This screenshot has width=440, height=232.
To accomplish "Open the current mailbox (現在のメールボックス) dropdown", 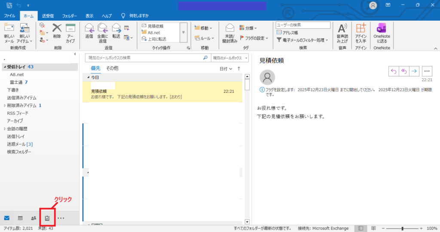I will click(x=230, y=58).
